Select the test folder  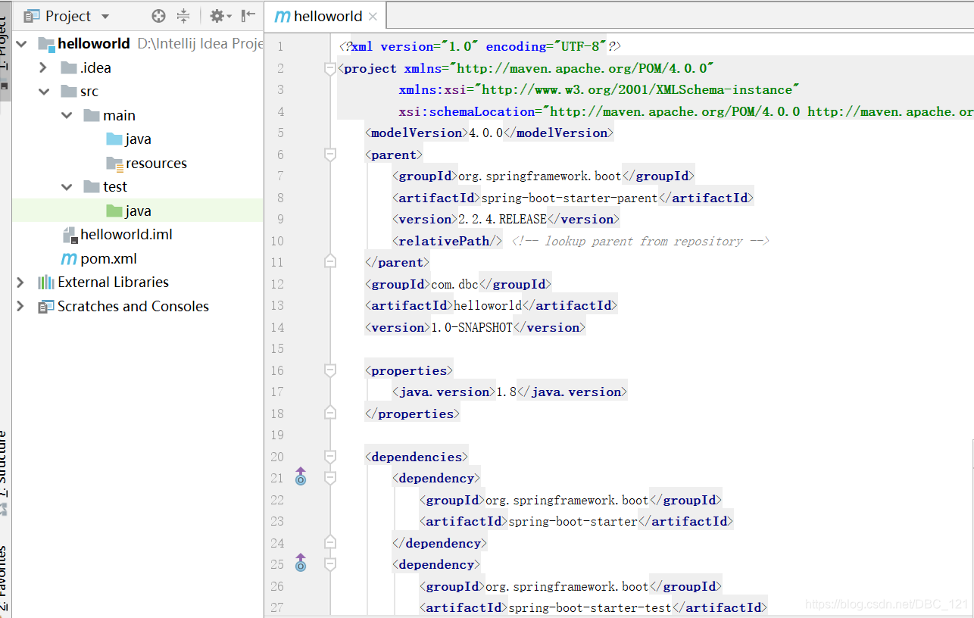(x=115, y=187)
